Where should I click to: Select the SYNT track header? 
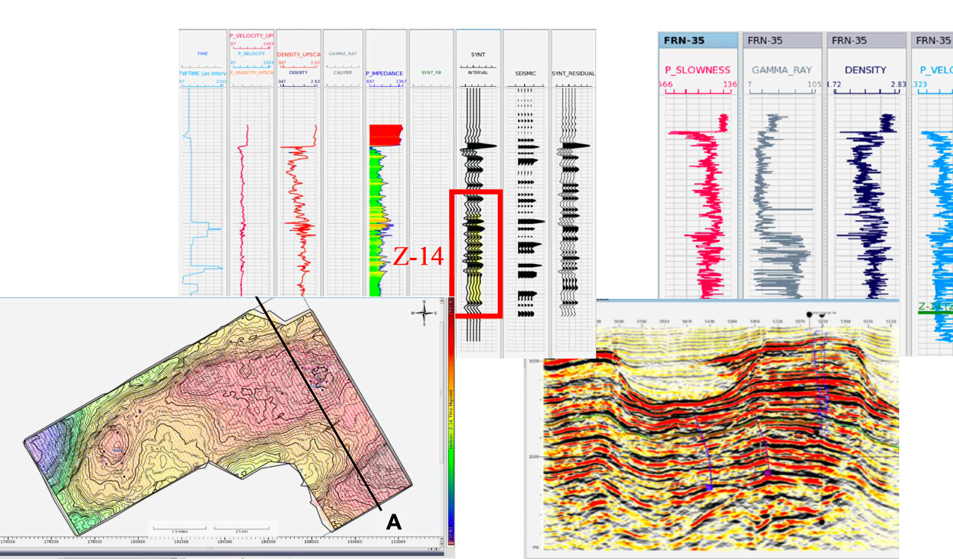[478, 54]
